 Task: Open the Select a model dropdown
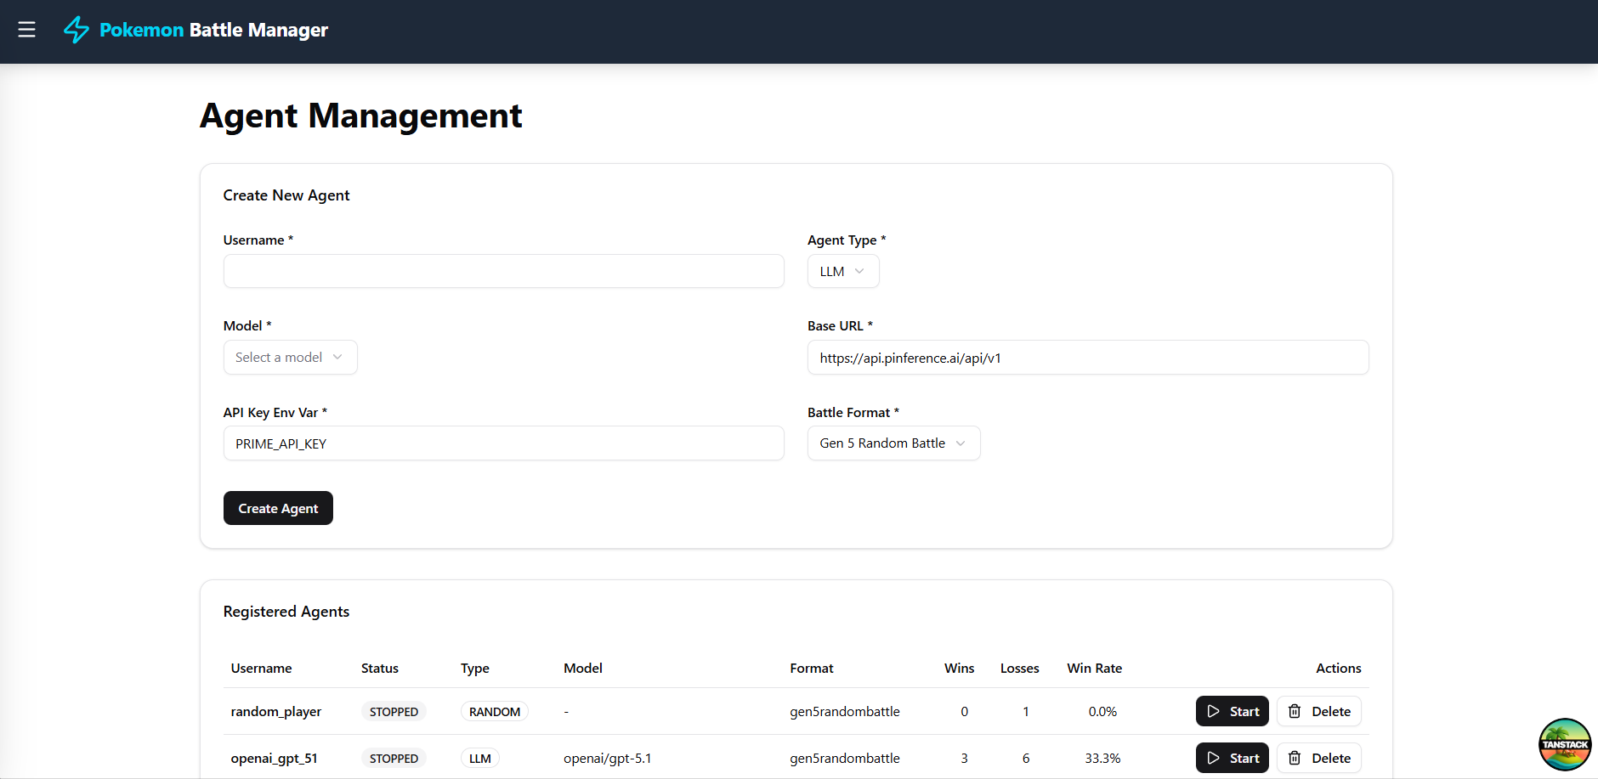pos(290,358)
